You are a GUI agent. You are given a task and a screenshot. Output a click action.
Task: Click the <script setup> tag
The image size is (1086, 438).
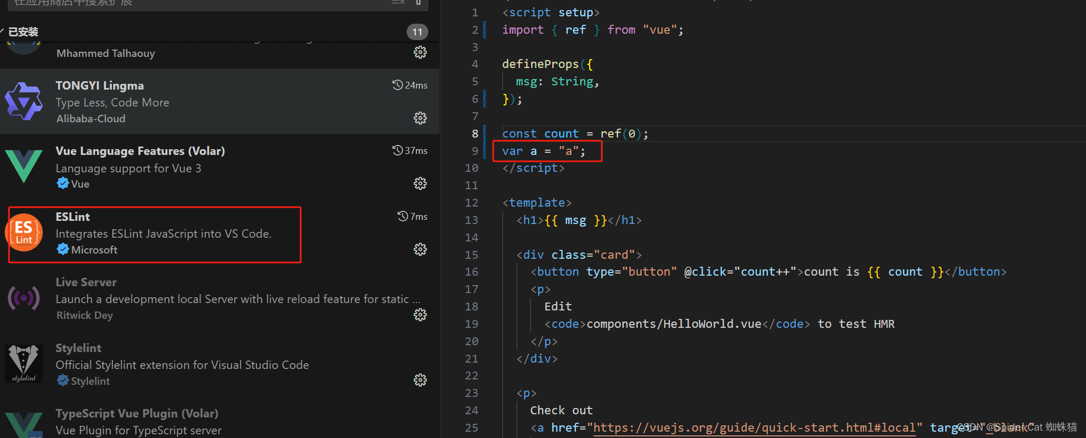pyautogui.click(x=551, y=12)
